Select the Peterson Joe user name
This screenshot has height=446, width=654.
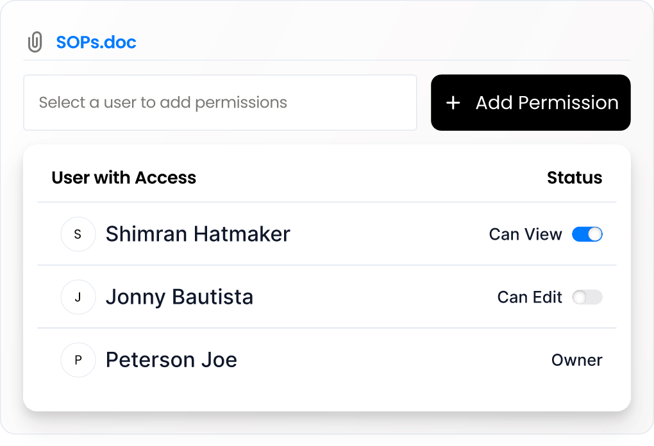[171, 359]
